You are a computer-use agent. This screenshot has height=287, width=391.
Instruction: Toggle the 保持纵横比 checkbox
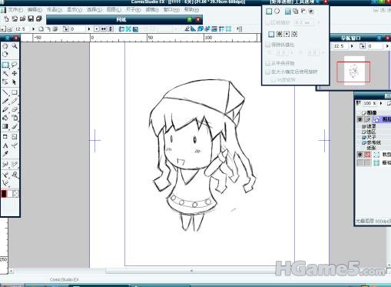(268, 45)
